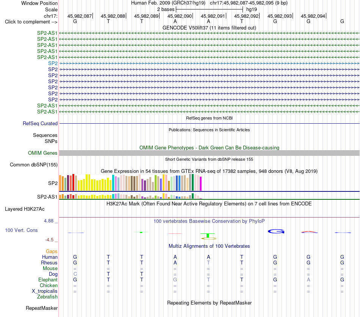Click the orange 'Gaps' row label

pyautogui.click(x=52, y=252)
